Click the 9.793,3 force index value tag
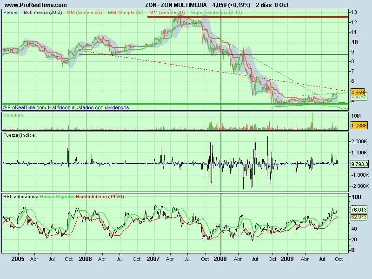 (359, 164)
